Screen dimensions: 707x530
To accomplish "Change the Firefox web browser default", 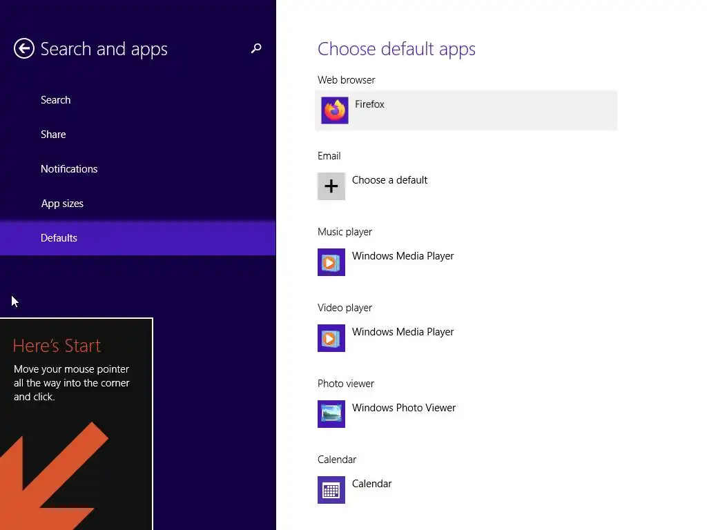I will pyautogui.click(x=466, y=110).
